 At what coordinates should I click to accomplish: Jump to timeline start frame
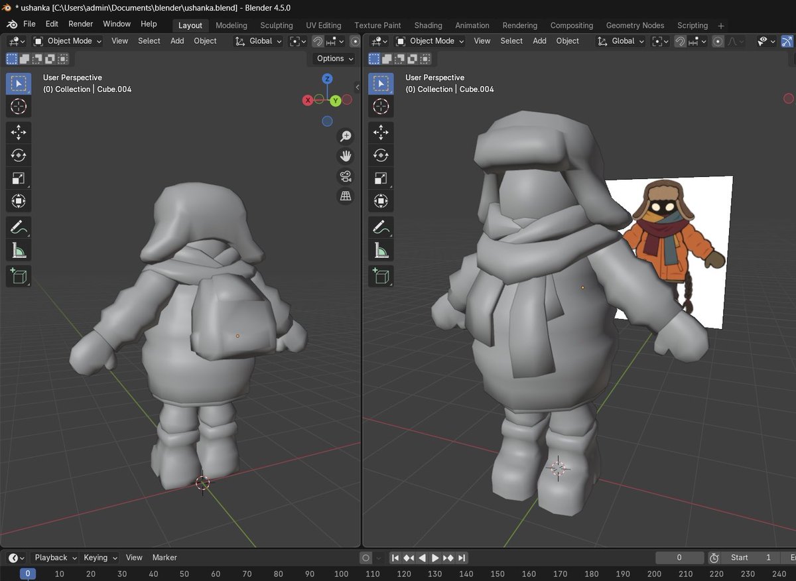tap(395, 558)
